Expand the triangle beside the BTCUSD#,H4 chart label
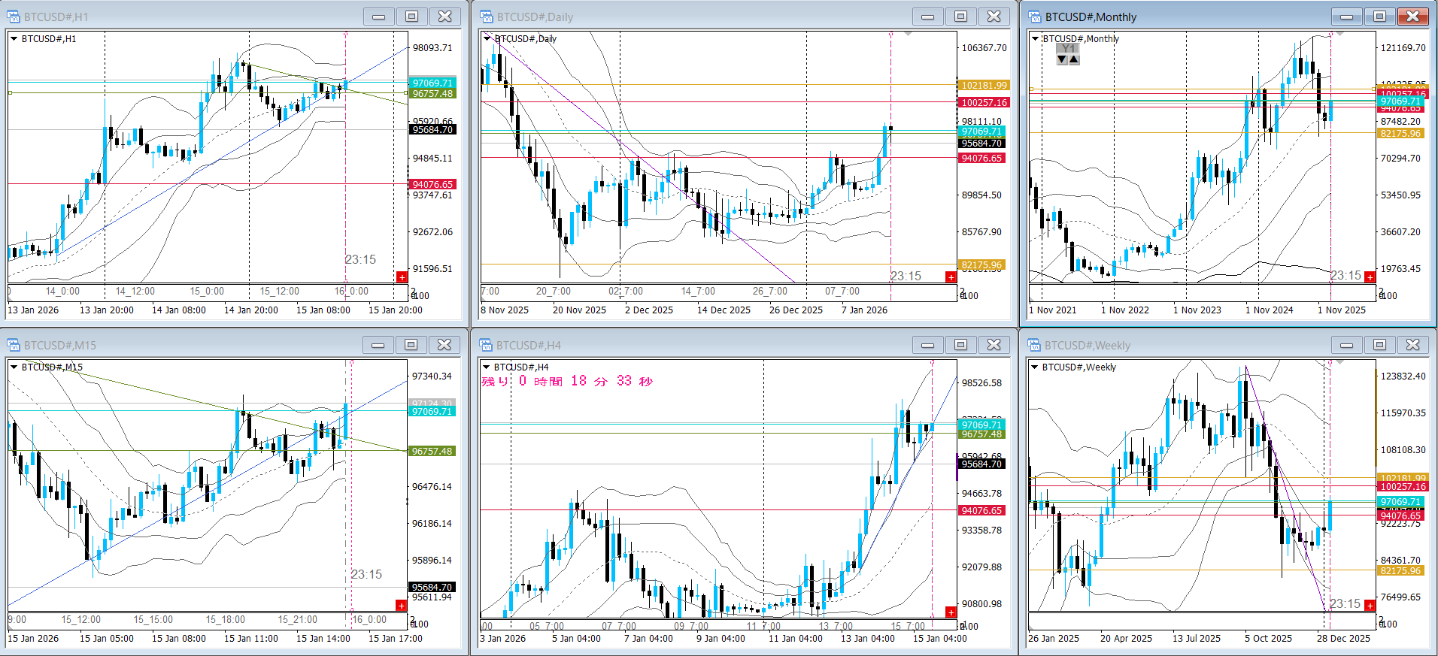This screenshot has width=1438, height=656. 487,367
